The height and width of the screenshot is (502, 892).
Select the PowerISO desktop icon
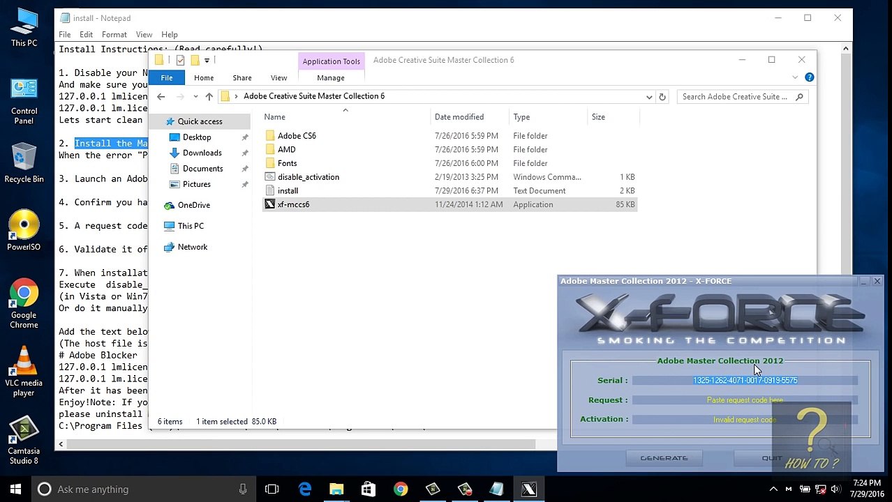tap(24, 230)
